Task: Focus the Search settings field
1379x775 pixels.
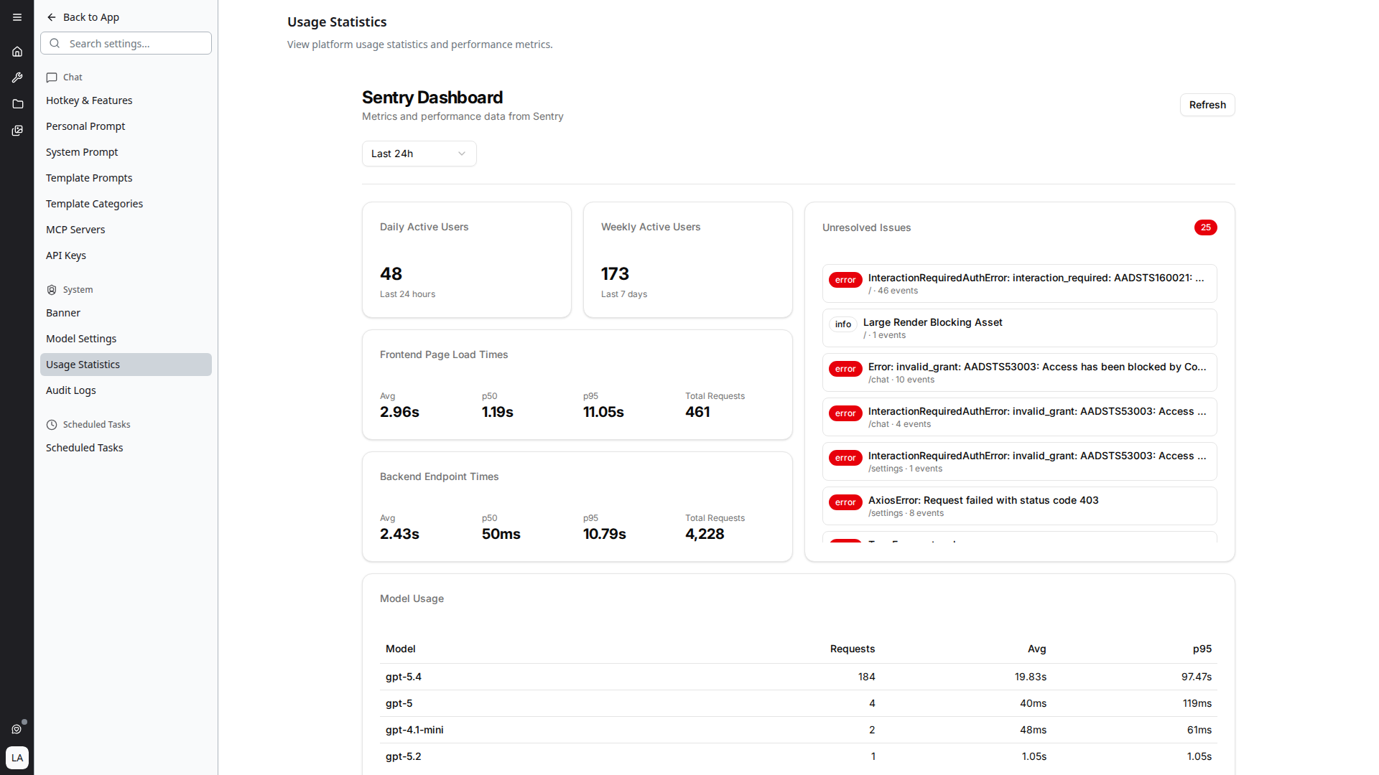Action: coord(126,43)
